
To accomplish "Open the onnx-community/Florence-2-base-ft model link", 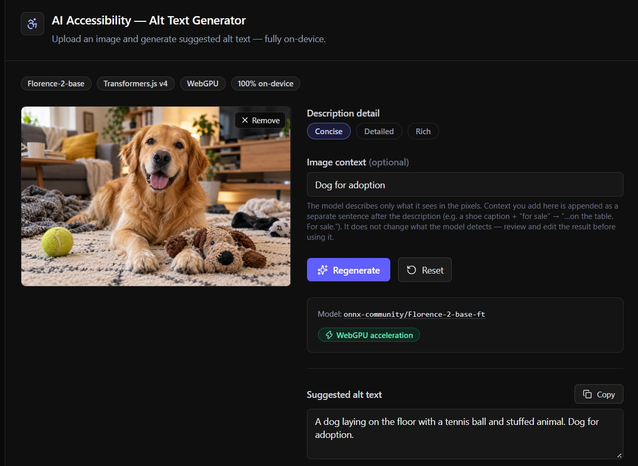I will coord(414,314).
